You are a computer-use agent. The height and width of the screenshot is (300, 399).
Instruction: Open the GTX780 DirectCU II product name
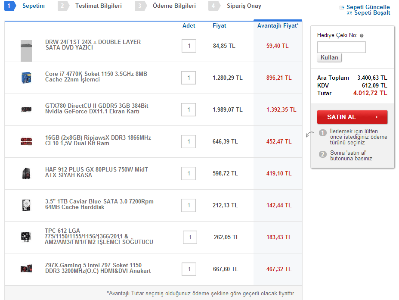97,108
